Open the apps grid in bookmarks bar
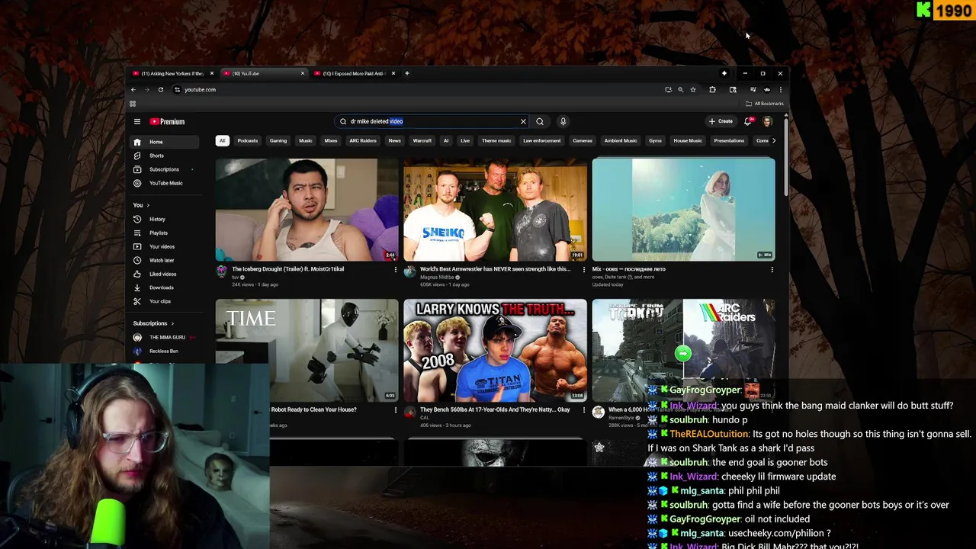This screenshot has height=549, width=976. (133, 104)
